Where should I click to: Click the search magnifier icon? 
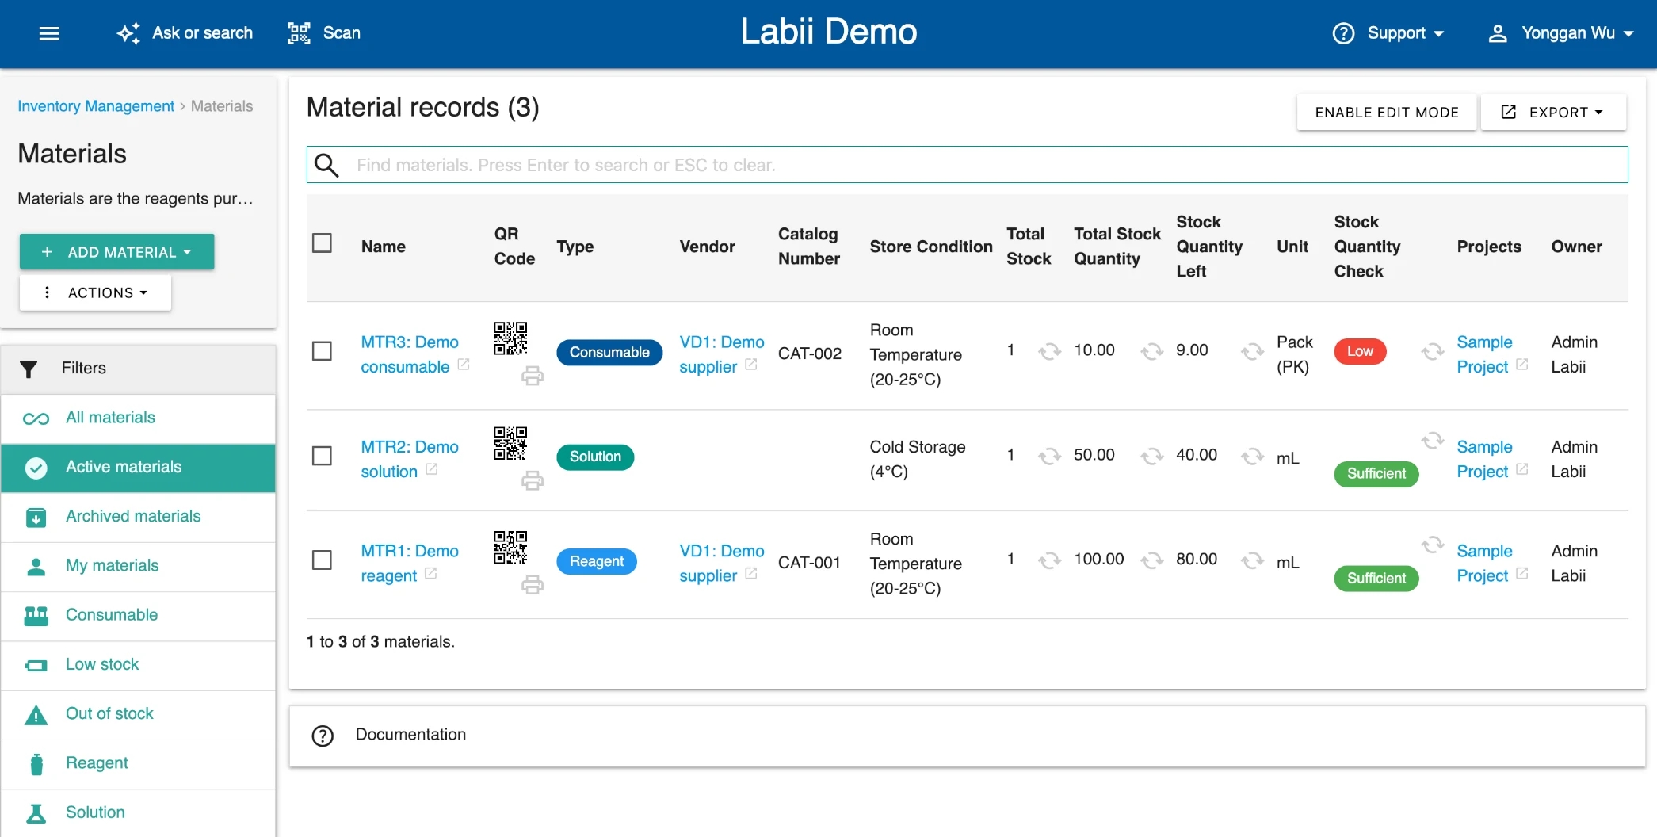point(326,165)
